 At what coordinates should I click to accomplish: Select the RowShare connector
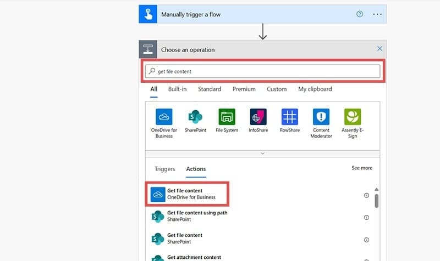290,121
